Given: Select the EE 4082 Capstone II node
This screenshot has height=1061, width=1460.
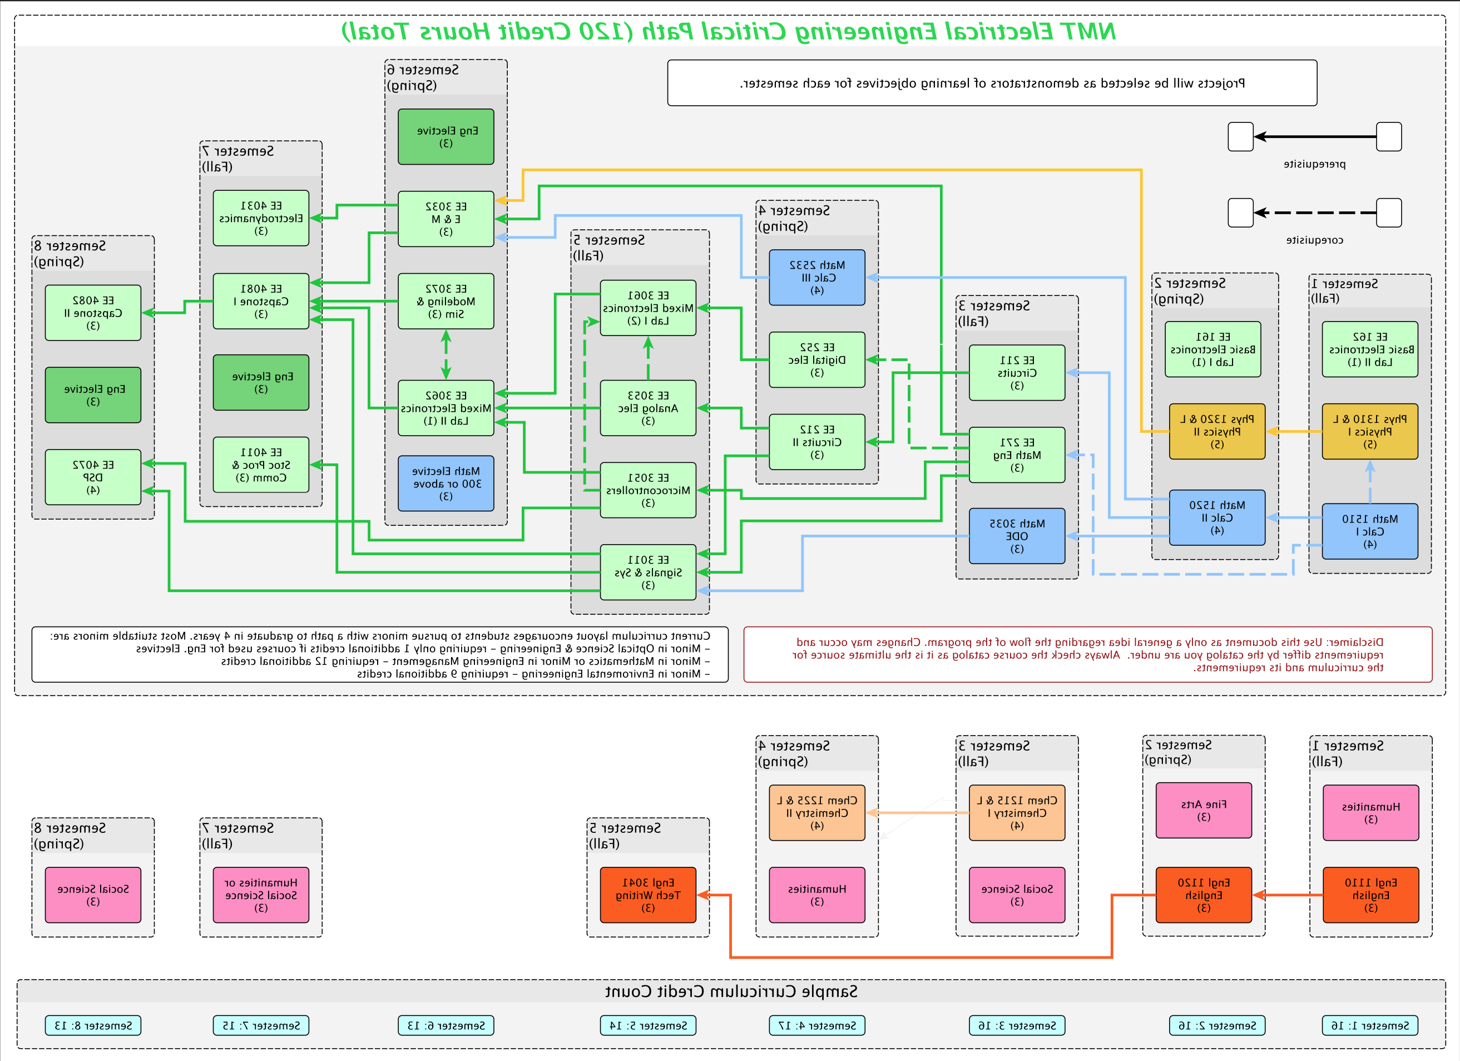Looking at the screenshot, I should (93, 313).
